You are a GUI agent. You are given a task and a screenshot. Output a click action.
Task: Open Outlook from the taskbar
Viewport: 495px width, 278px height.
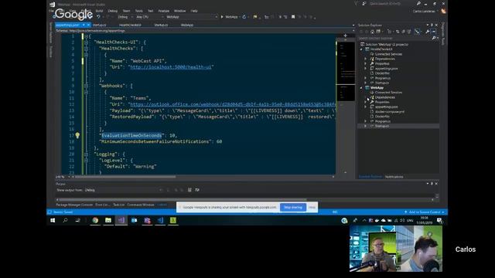coord(134,220)
